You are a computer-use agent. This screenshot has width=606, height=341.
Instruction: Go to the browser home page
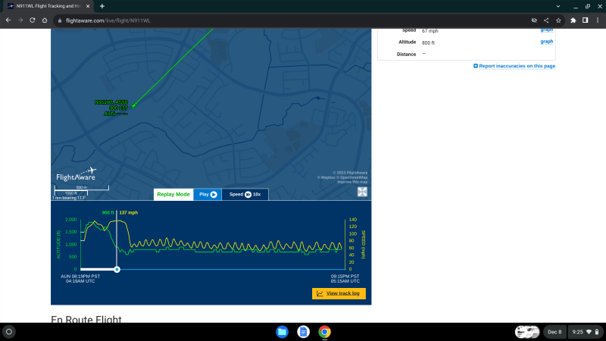pyautogui.click(x=45, y=20)
